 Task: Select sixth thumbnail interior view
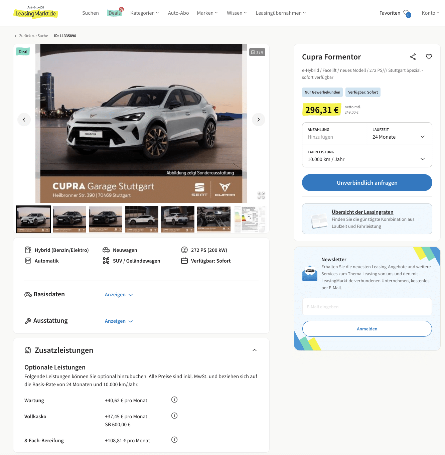click(x=214, y=219)
